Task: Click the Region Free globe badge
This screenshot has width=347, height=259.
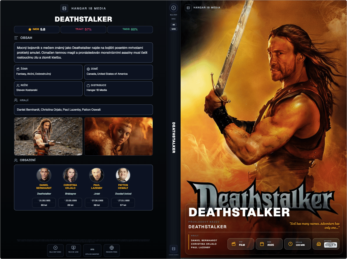Action: 111,250
